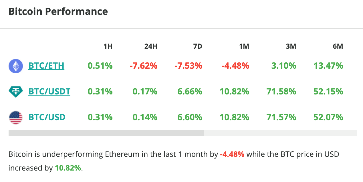Open the BTC/USDT pair page
Screen dimensions: 363x182
(49, 91)
